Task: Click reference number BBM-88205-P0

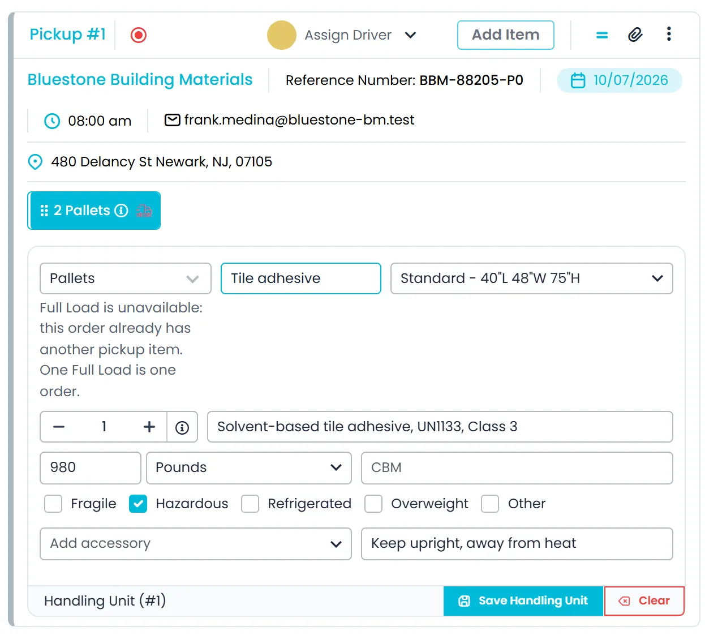Action: [x=471, y=80]
